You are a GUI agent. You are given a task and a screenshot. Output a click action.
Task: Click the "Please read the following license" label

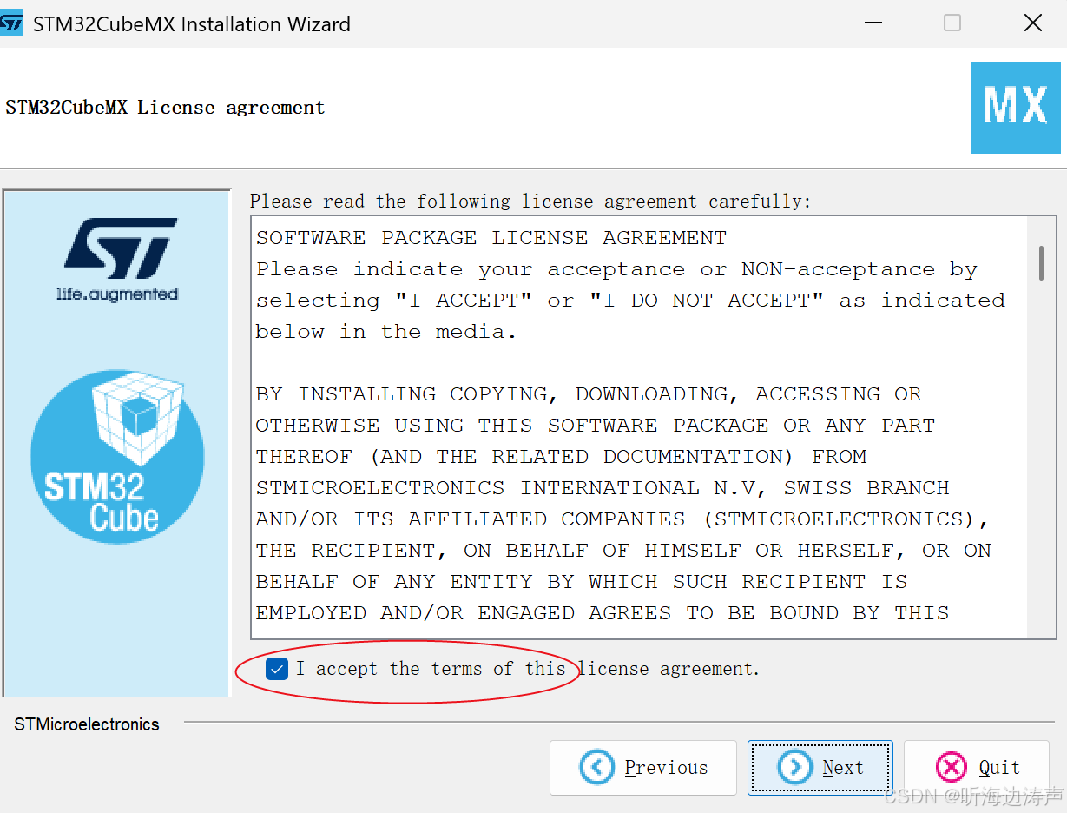tap(530, 202)
